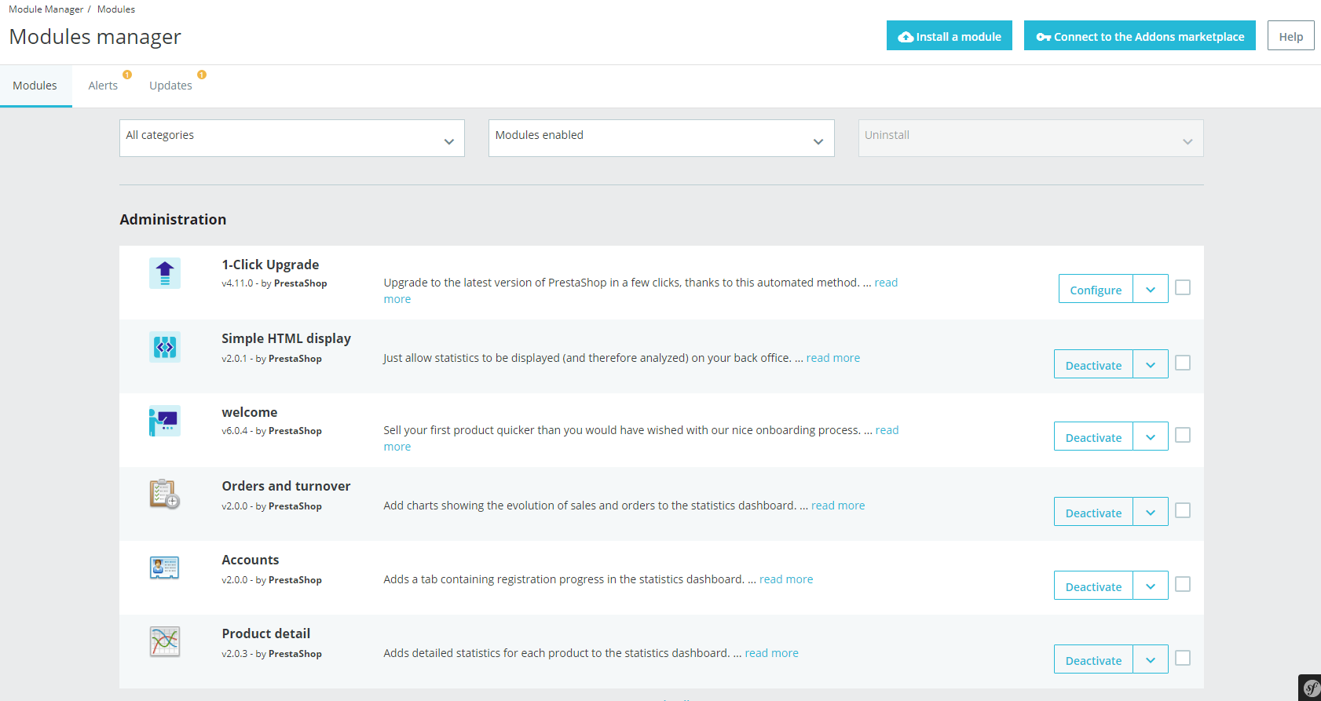Expand Orders and turnover actions arrow
The image size is (1321, 701).
click(1151, 512)
